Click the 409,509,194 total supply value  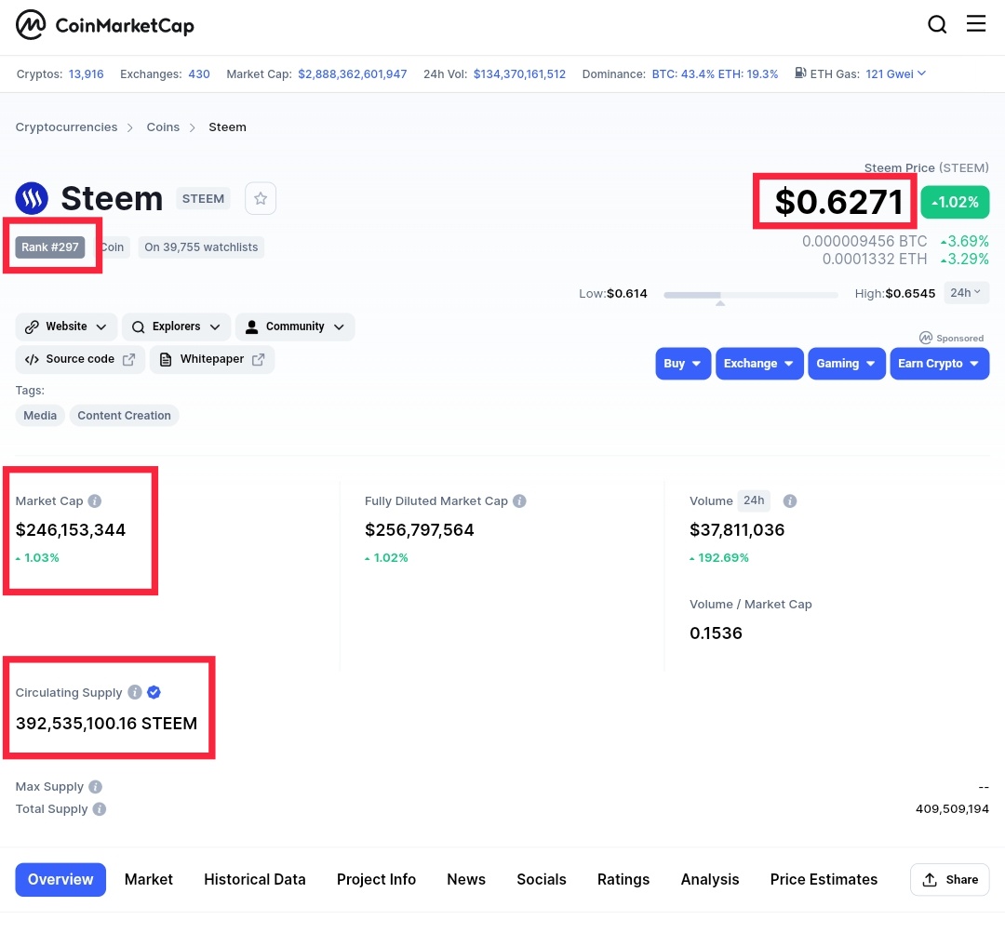[x=953, y=808]
